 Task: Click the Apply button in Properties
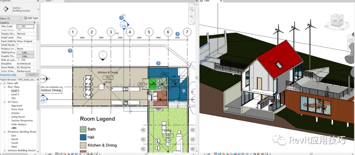pyautogui.click(x=33, y=75)
